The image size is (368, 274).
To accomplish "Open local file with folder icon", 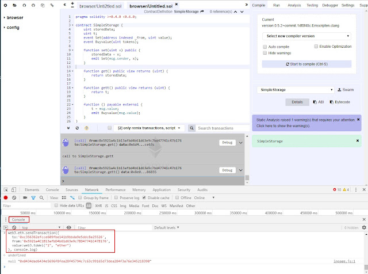I will click(15, 5).
